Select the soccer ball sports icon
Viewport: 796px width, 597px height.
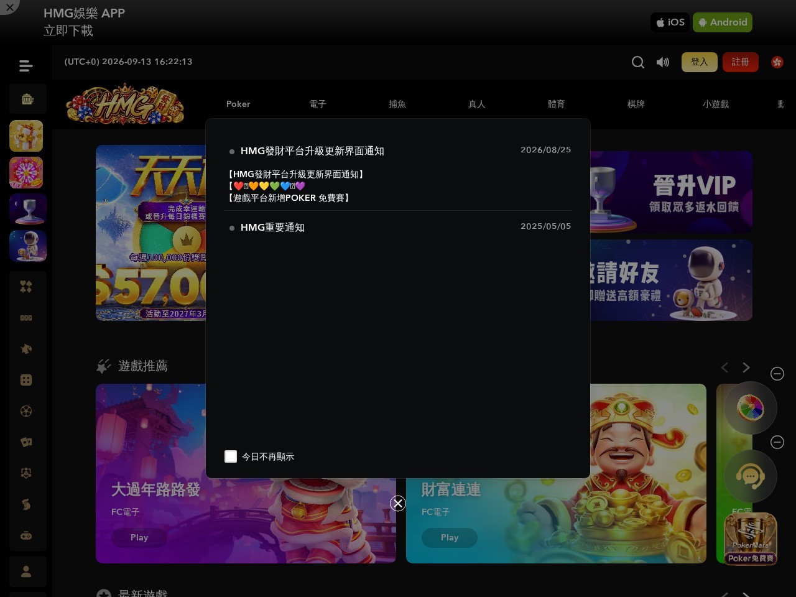coord(26,411)
